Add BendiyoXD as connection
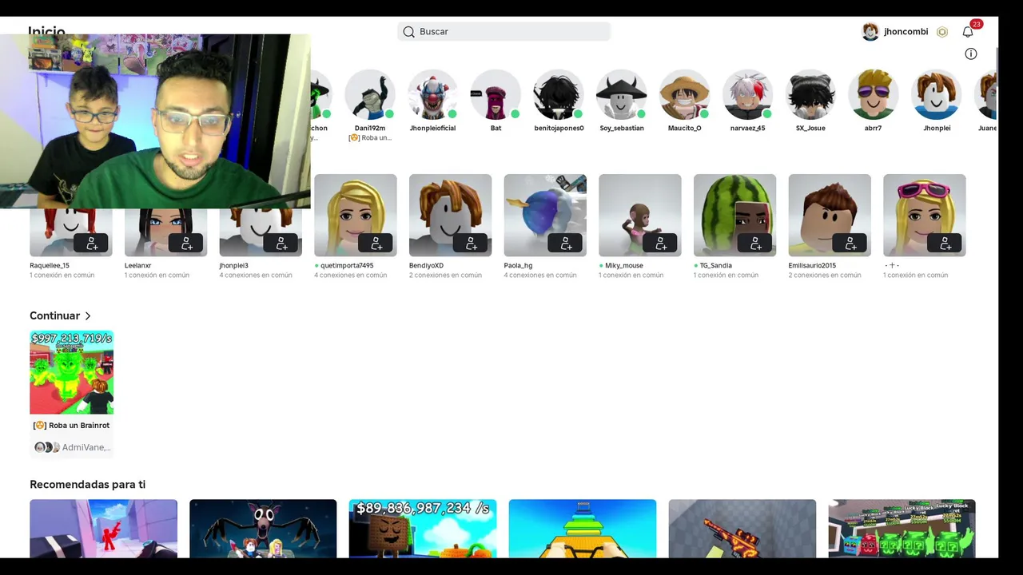Screen dimensions: 1023x575 [472, 243]
